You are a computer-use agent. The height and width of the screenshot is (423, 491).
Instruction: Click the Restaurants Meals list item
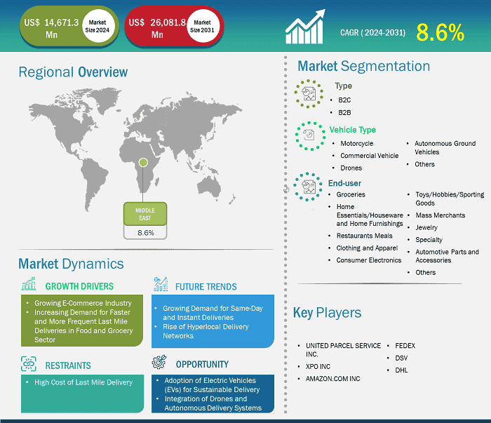(x=364, y=236)
